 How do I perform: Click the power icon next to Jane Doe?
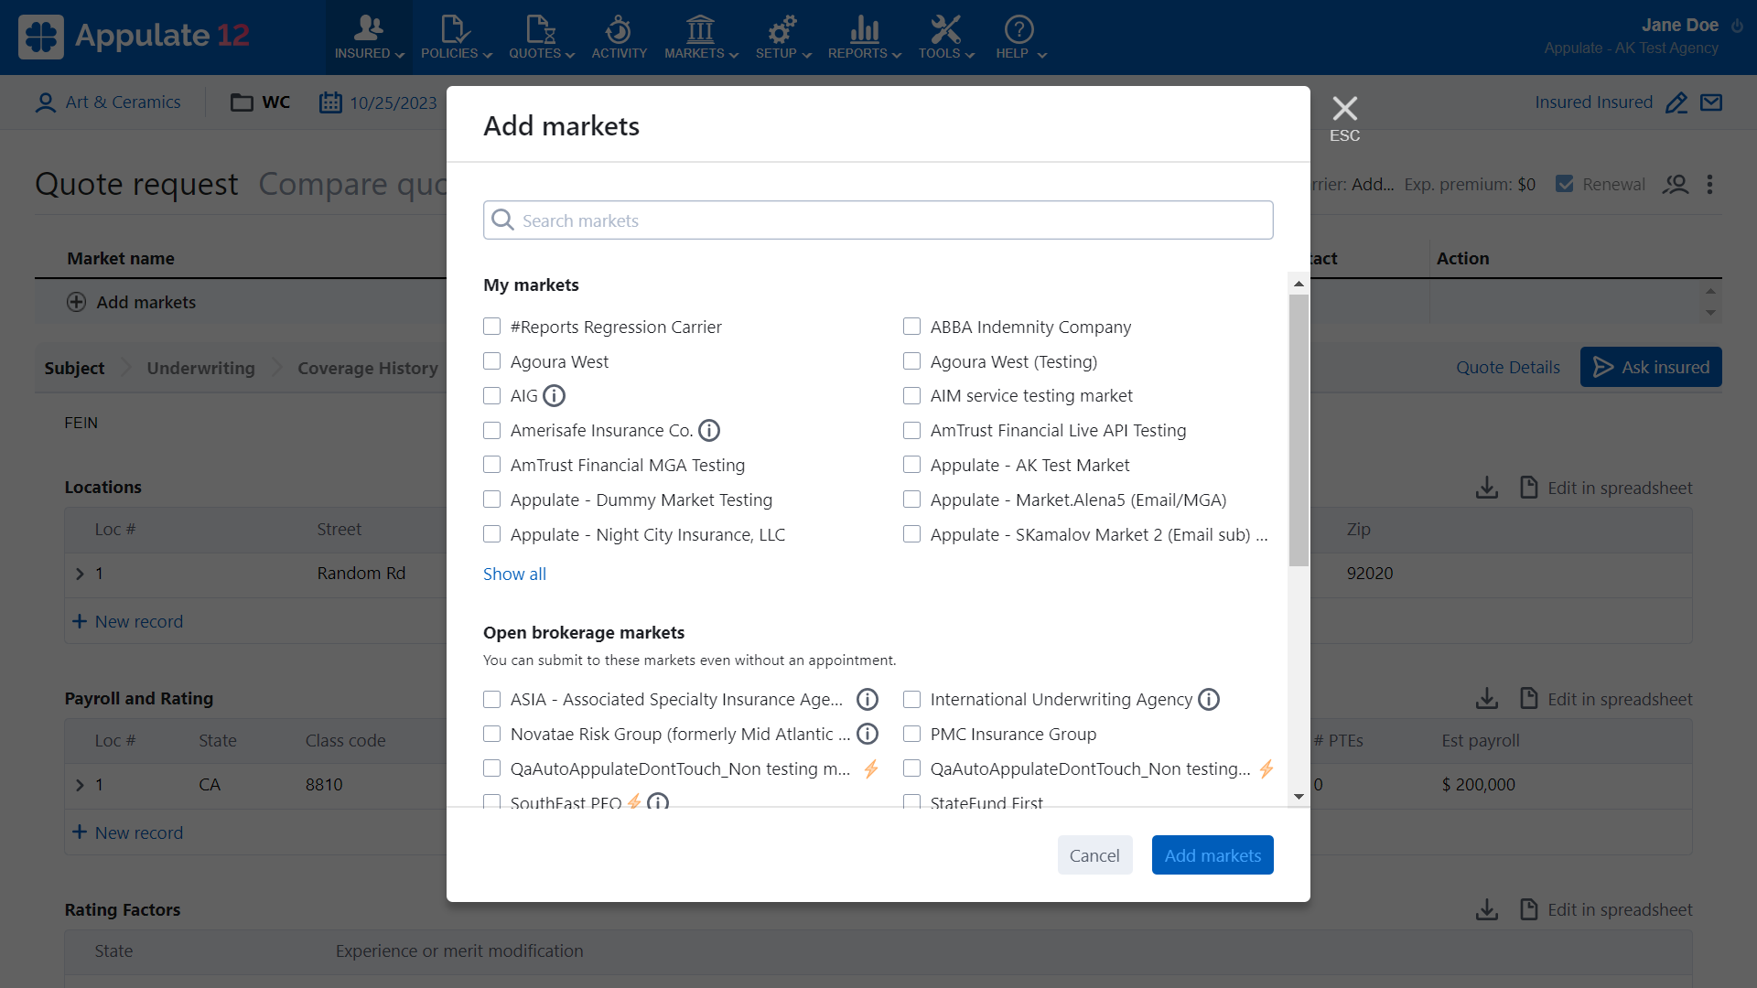(x=1737, y=27)
